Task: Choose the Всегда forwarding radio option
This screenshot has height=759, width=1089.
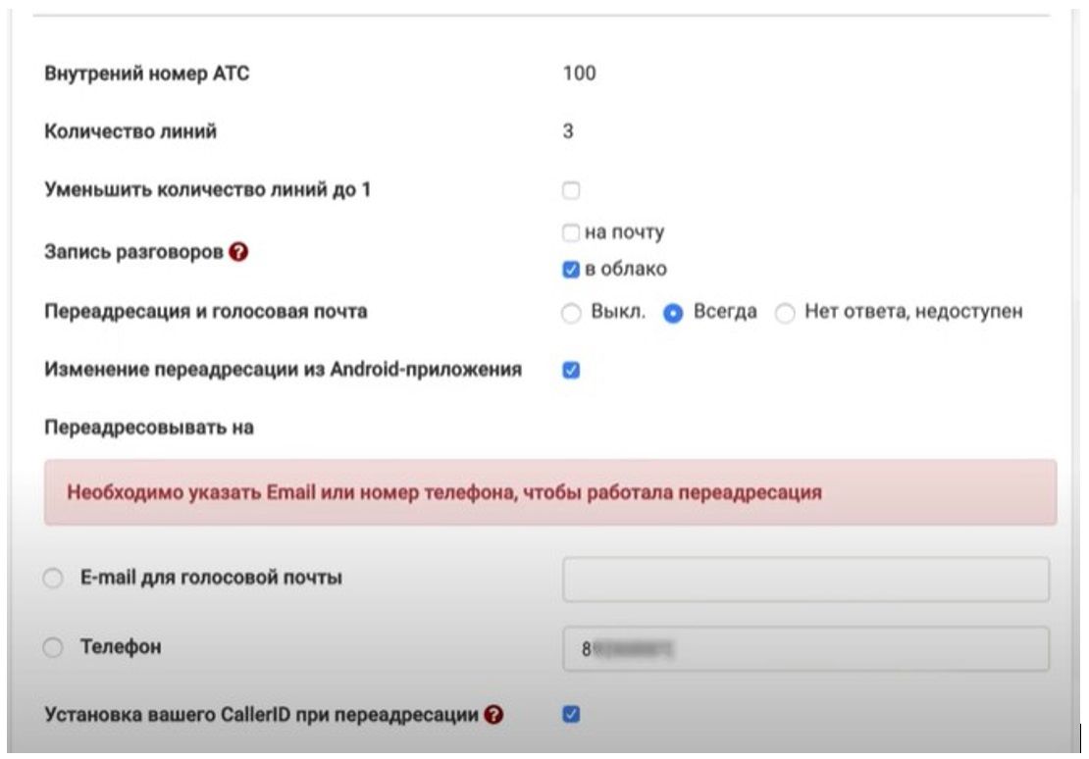Action: coord(673,314)
